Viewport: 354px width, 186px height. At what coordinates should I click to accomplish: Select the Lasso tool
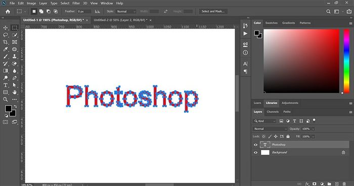6,35
